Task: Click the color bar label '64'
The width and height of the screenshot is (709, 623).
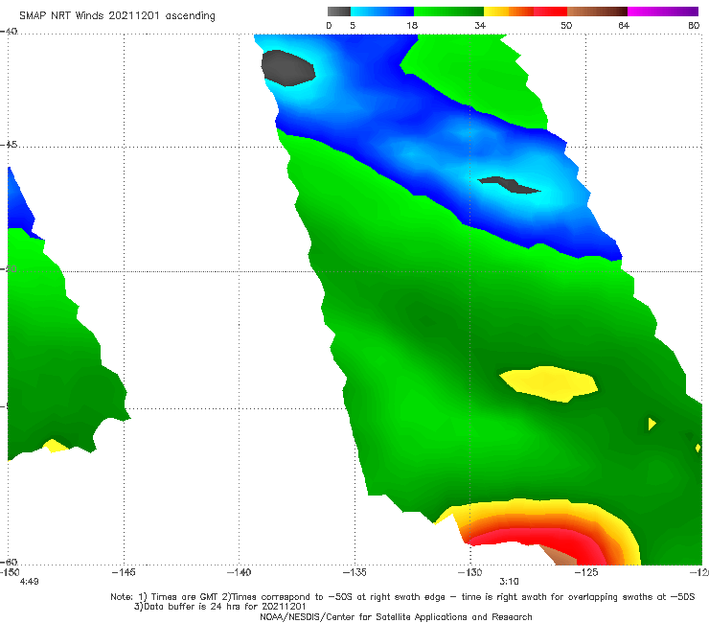Action: click(x=624, y=25)
